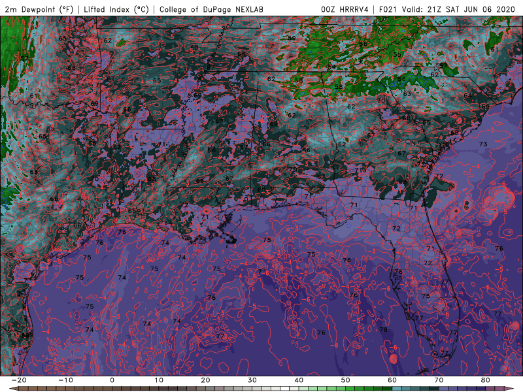Screen dimensions: 523x392
Task: Click the left arrow end of color bar
Action: [13, 388]
